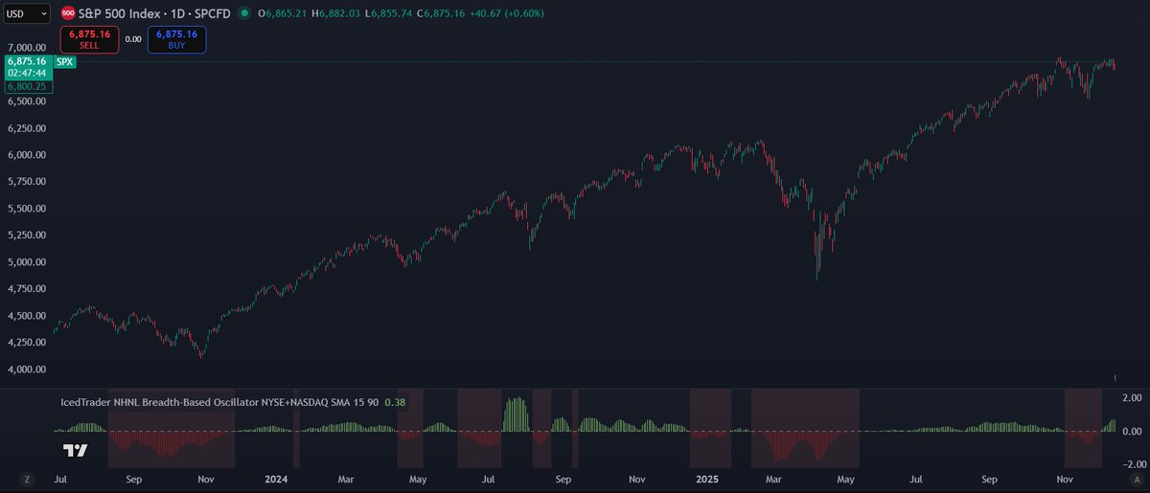The height and width of the screenshot is (493, 1150).
Task: Click the 4,500.00 price axis label
Action: pos(28,315)
